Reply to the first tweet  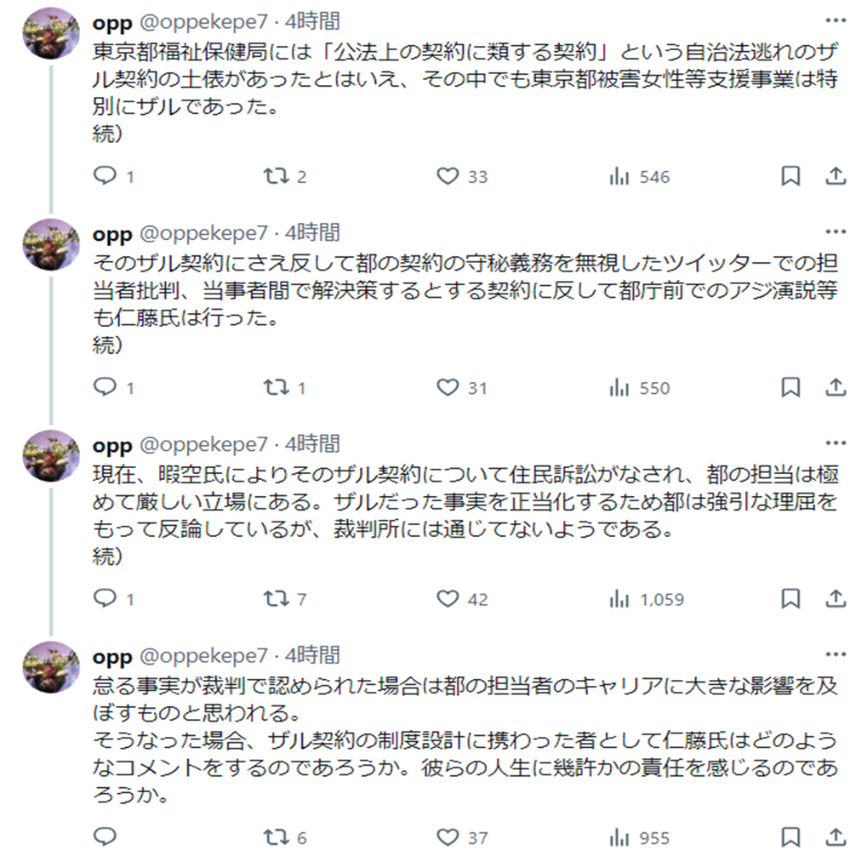105,177
